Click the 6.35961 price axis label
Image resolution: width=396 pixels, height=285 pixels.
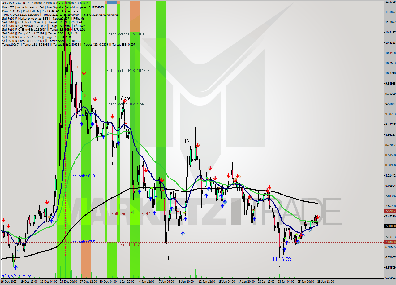click(x=390, y=278)
